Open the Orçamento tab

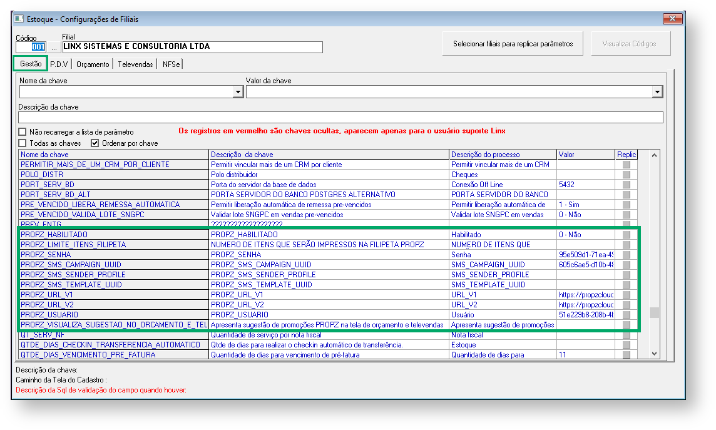pyautogui.click(x=93, y=64)
